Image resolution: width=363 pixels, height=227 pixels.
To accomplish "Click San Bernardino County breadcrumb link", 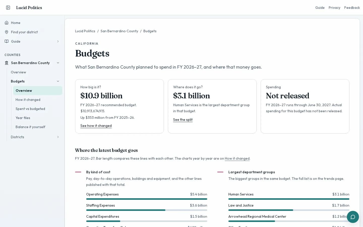I will [x=119, y=31].
